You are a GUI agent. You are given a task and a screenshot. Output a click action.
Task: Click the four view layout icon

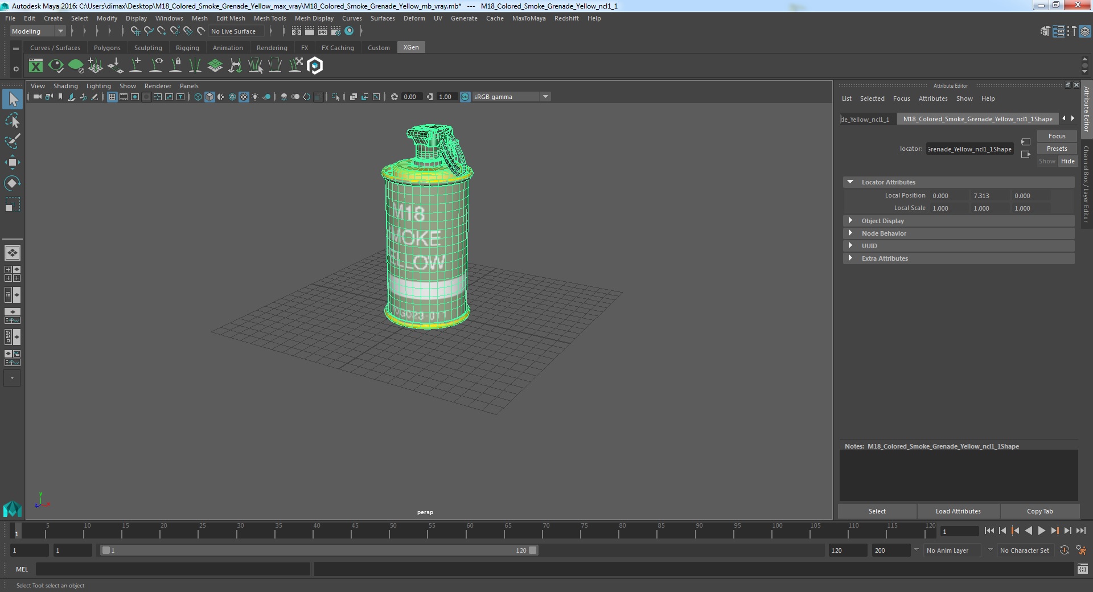[x=13, y=274]
